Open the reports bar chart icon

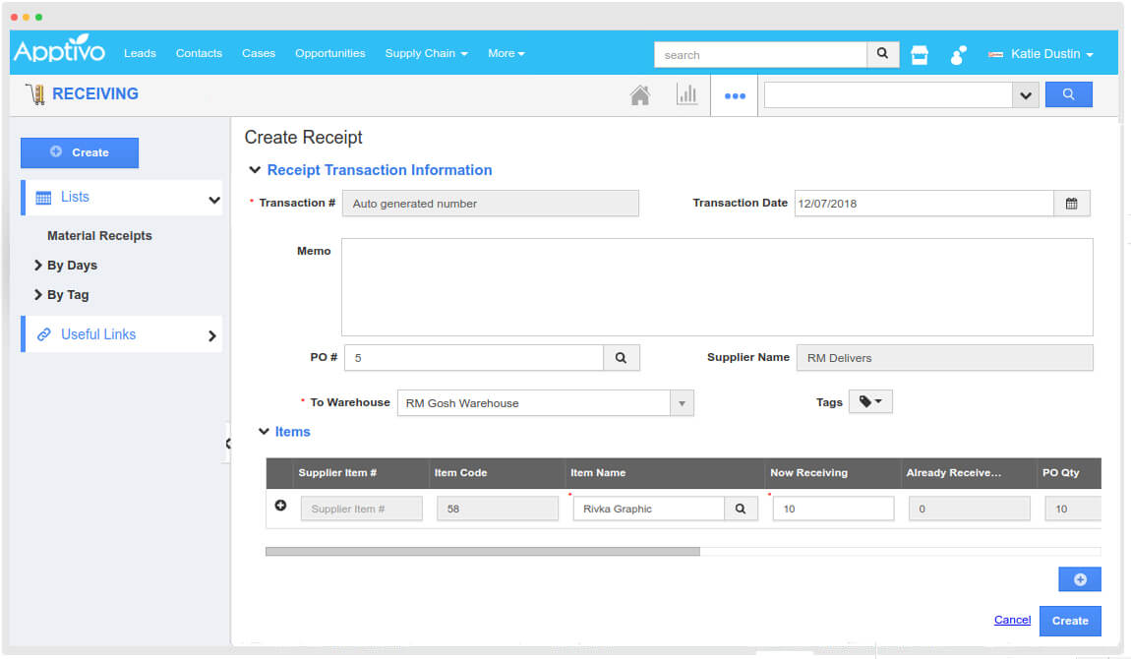(x=686, y=95)
